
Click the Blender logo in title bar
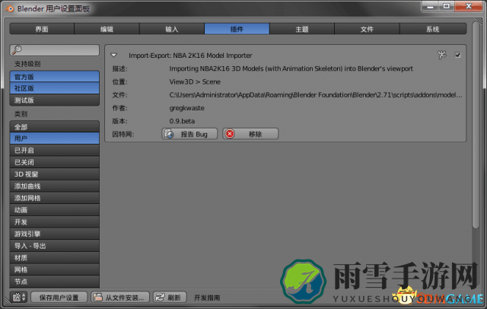point(9,8)
